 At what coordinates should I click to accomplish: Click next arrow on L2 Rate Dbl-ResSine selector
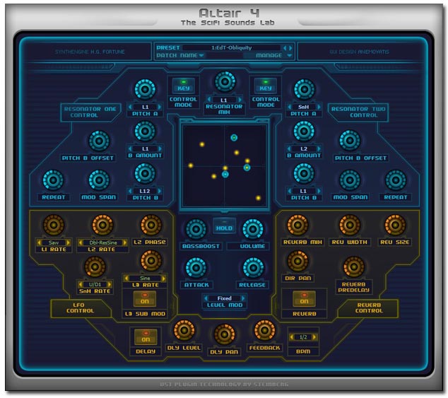click(x=125, y=242)
